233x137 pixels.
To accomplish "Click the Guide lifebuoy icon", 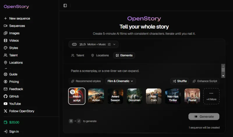I will pos(6,74).
